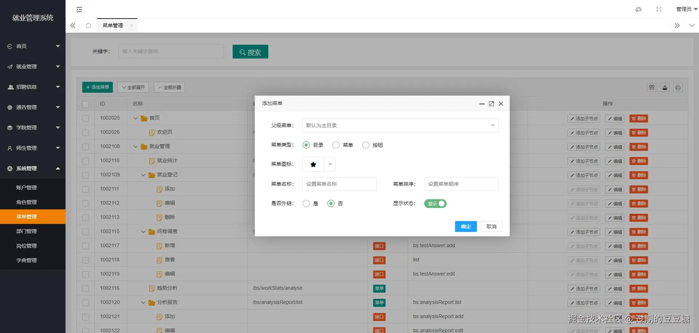Toggle fullscreen mode icon in top bar
699x333 pixels.
tap(659, 9)
